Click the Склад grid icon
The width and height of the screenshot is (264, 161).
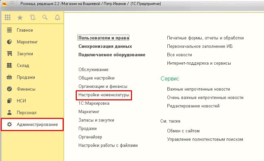[x=9, y=65]
